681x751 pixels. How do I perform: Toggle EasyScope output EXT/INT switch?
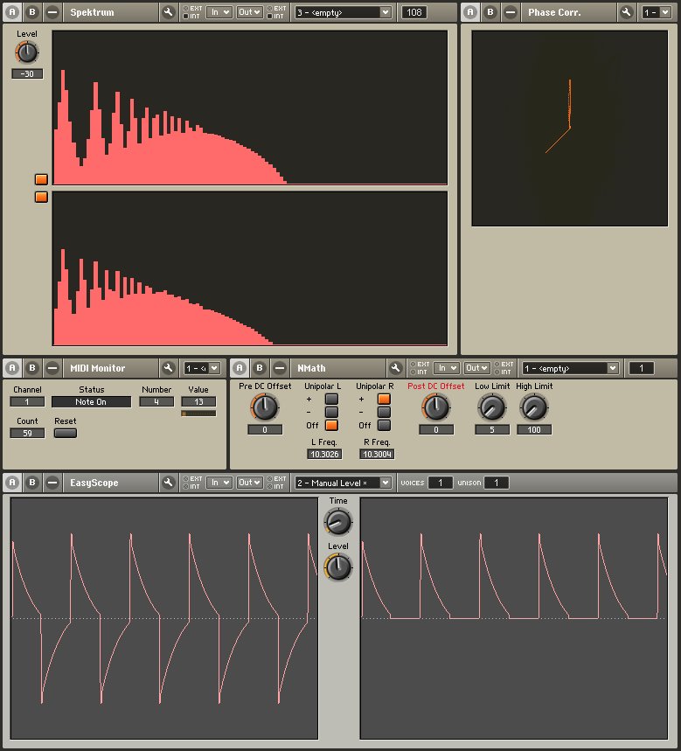click(276, 483)
